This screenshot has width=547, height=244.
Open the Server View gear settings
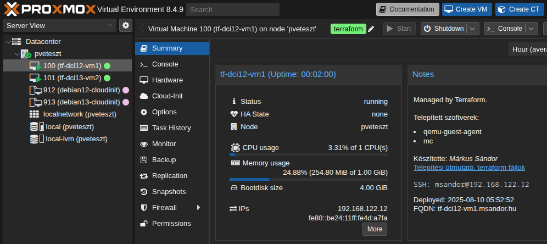coord(126,25)
